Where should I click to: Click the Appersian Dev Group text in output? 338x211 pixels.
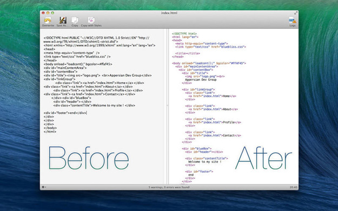coord(201,79)
